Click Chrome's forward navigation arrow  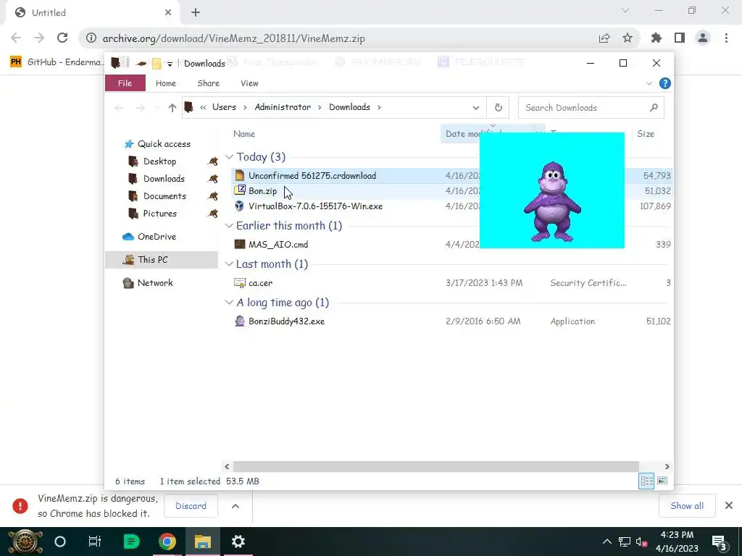39,38
